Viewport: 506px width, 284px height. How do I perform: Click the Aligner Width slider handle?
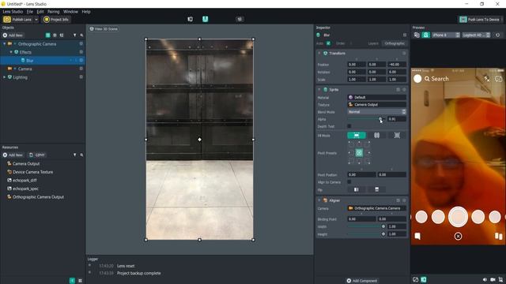(383, 226)
